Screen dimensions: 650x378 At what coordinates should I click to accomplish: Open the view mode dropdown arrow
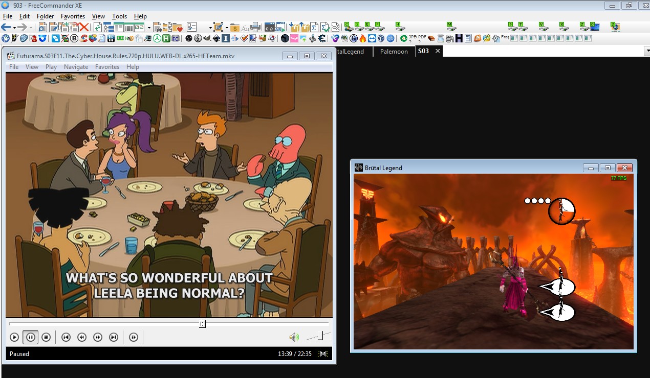point(149,28)
